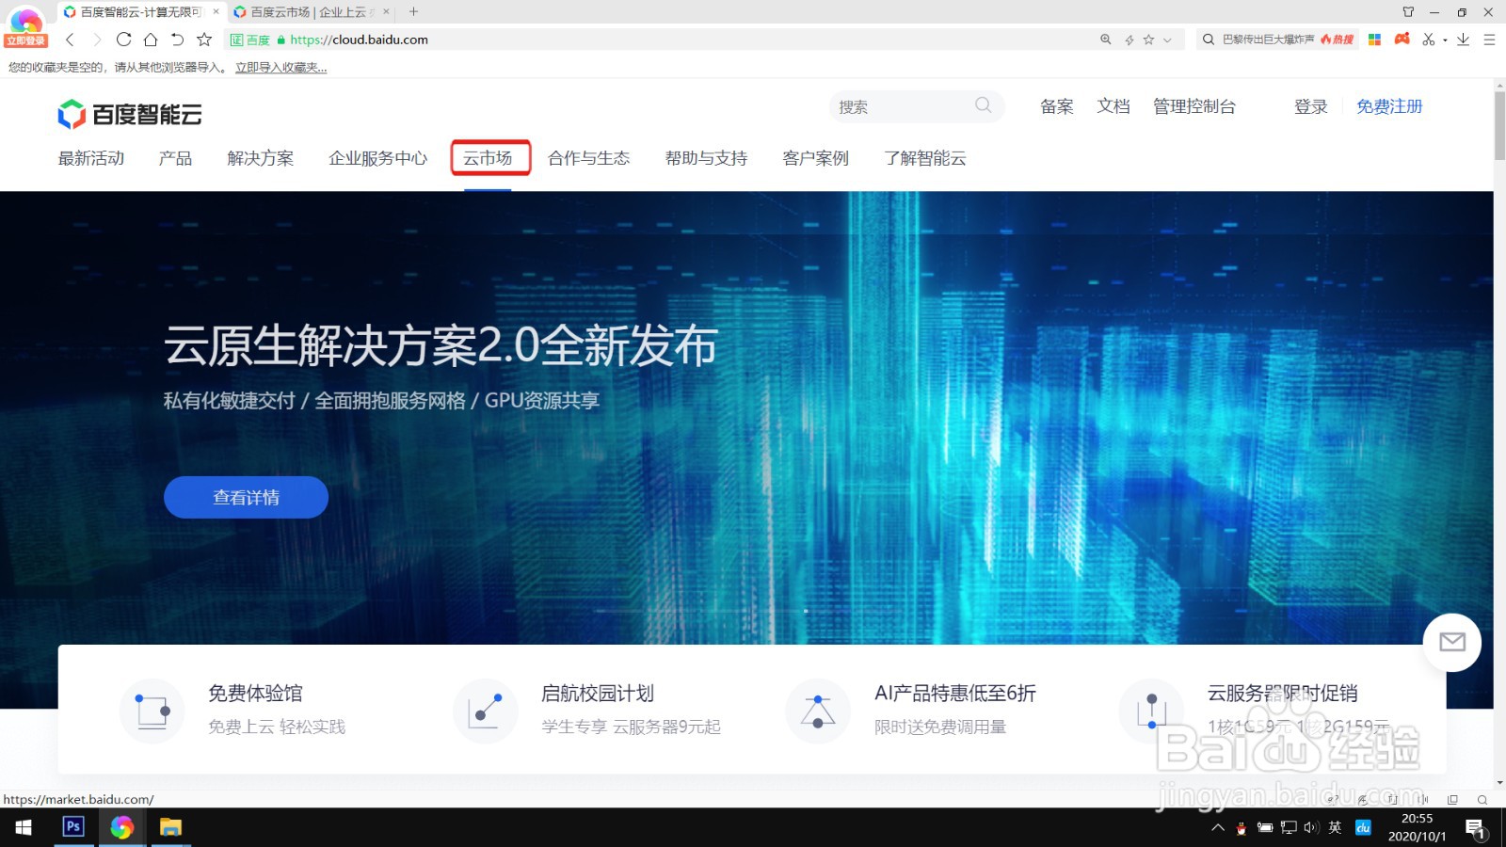Open the 免费体验馆 card
This screenshot has width=1506, height=847.
232,710
